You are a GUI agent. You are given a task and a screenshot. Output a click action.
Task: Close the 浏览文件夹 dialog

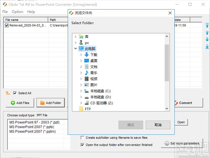(x=170, y=13)
